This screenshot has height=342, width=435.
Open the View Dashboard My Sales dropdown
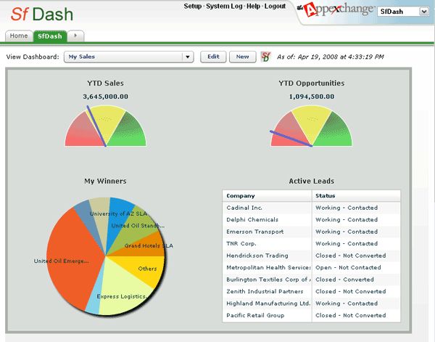129,57
